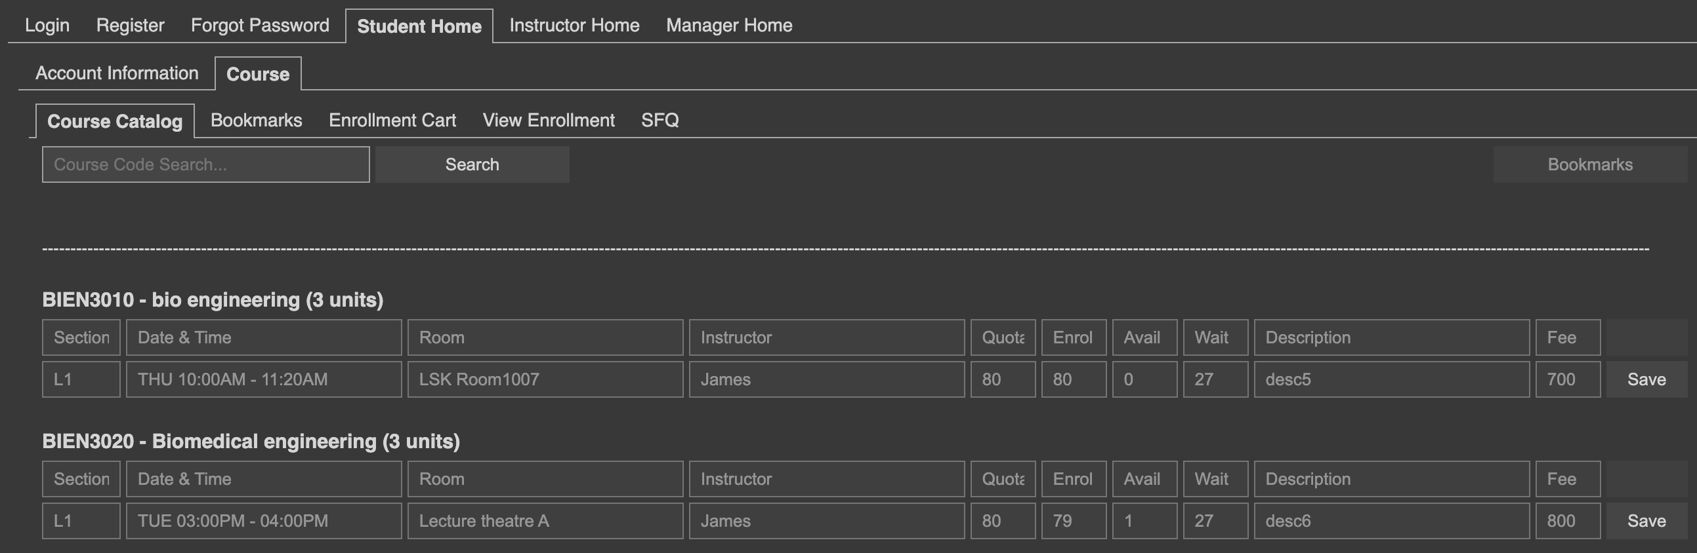This screenshot has width=1697, height=553.
Task: Select the Course tab
Action: tap(258, 74)
